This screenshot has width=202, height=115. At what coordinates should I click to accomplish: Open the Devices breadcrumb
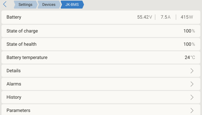(49, 5)
